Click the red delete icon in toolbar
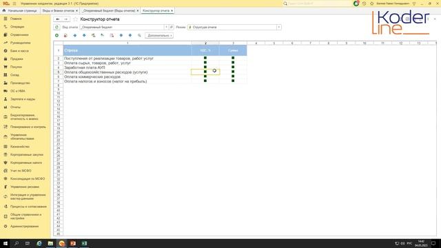The height and width of the screenshot is (248, 441). (x=65, y=35)
